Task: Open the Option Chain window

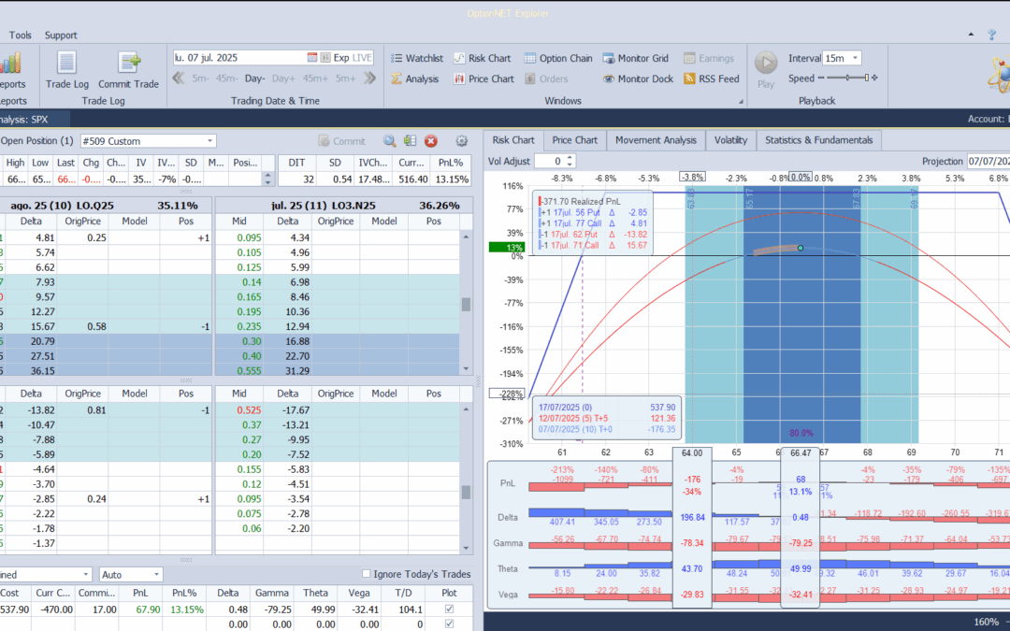Action: pyautogui.click(x=557, y=58)
